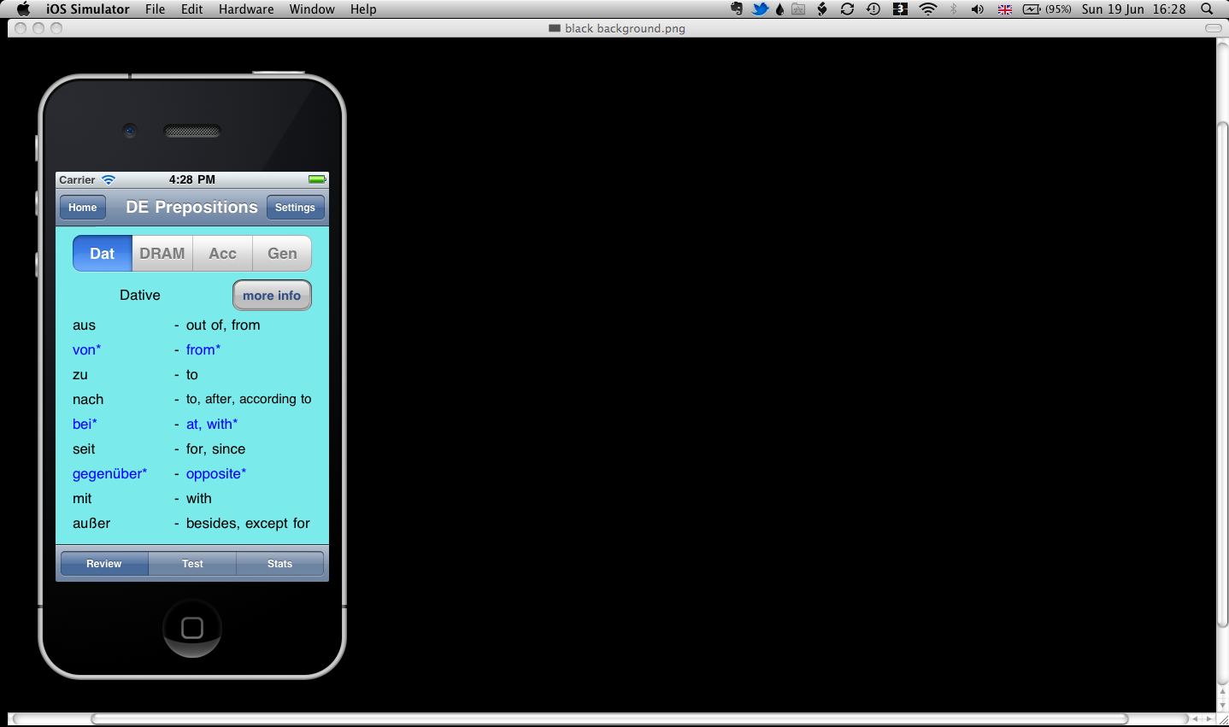The image size is (1229, 727).
Task: Select the Gen tab
Action: click(282, 253)
